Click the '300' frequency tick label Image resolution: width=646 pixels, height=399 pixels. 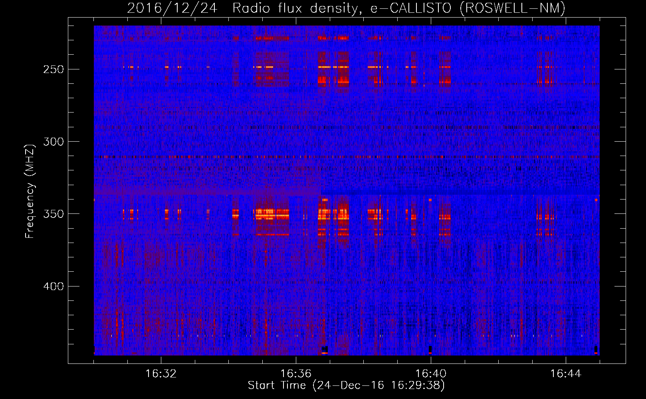coord(53,142)
